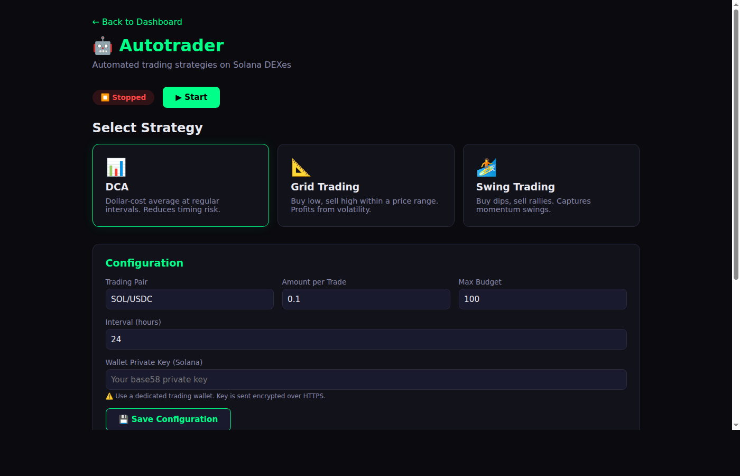Click the Wallet Private Key input
The image size is (740, 476).
point(366,379)
